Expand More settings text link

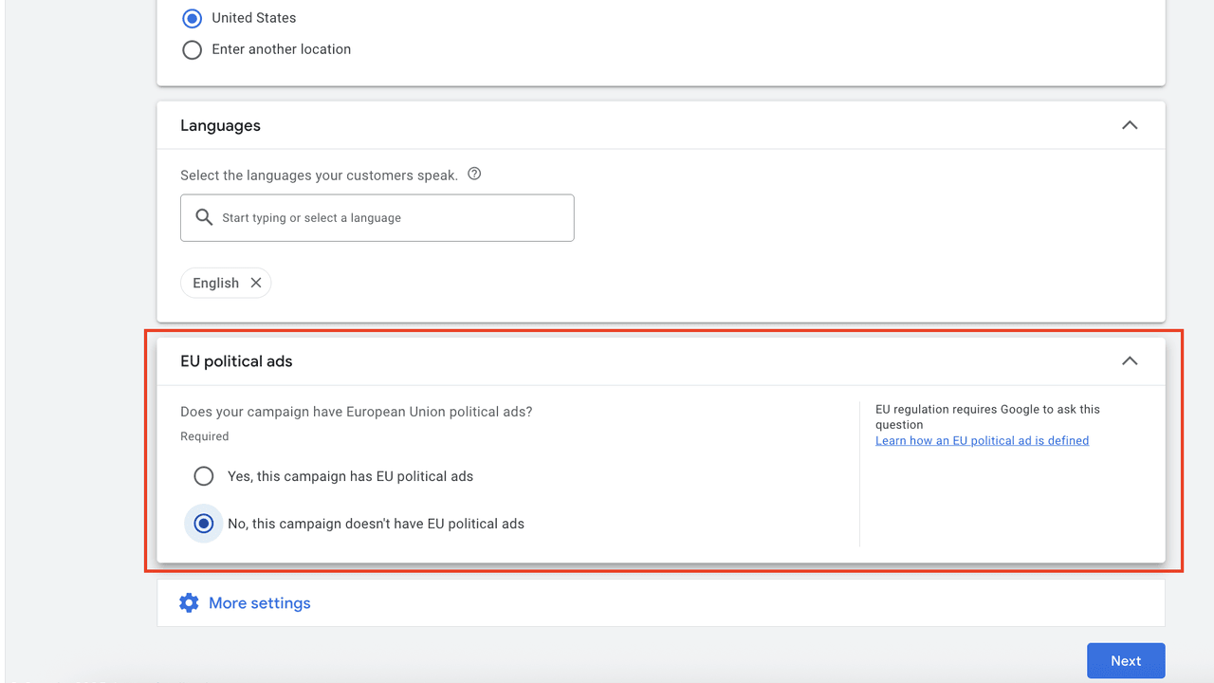pos(259,603)
